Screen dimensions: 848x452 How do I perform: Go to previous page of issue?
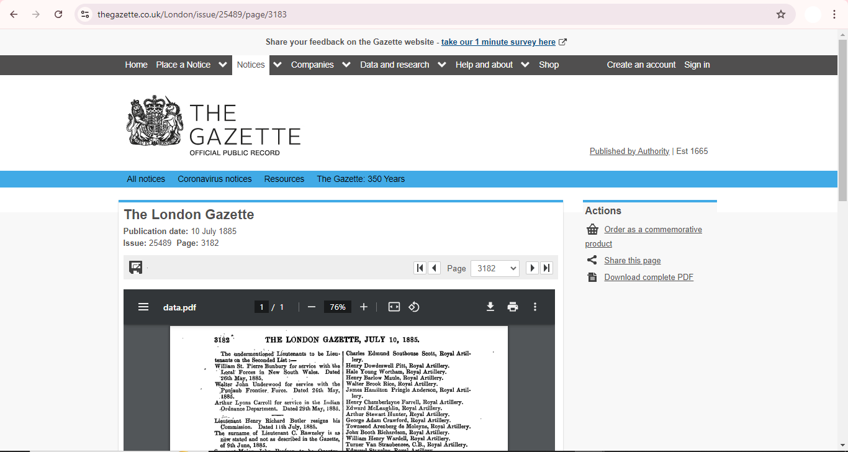435,268
